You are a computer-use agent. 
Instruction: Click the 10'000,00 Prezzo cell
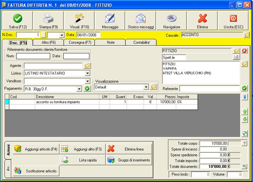click(x=166, y=102)
